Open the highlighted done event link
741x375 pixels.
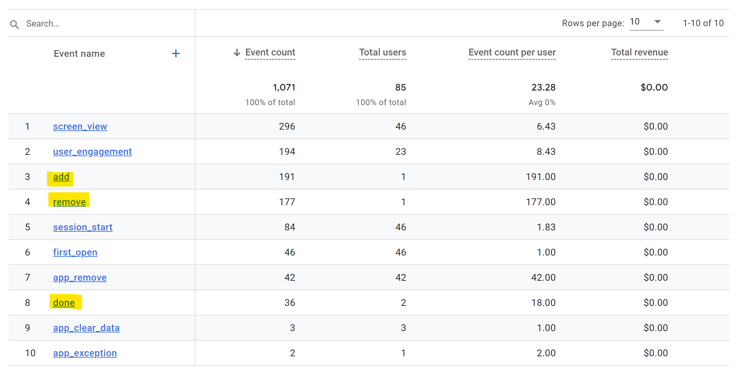(64, 303)
